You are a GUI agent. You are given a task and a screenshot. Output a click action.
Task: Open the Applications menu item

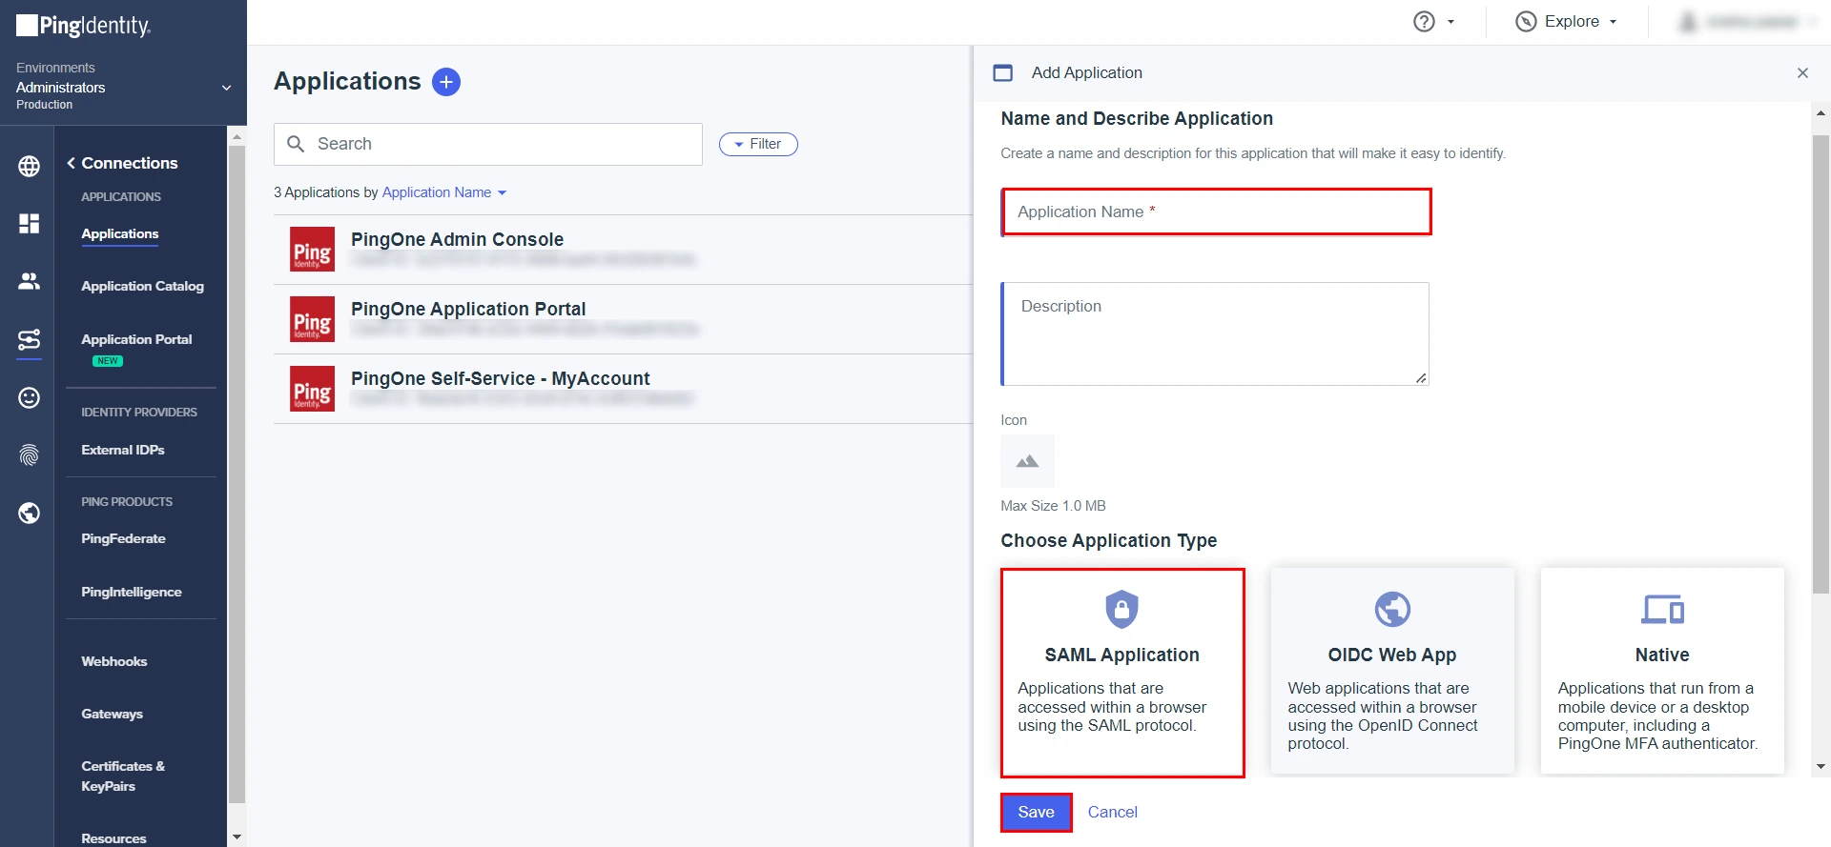click(x=120, y=233)
